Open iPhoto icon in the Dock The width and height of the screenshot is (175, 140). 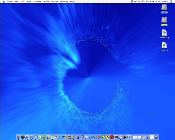pyautogui.click(x=69, y=137)
